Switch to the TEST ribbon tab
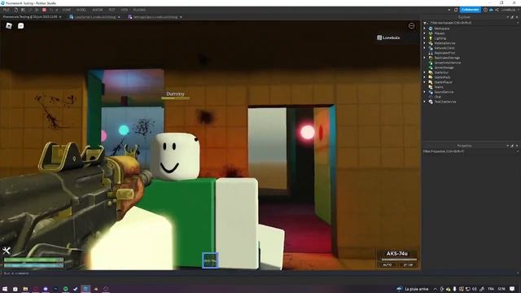The height and width of the screenshot is (293, 521). pos(112,10)
